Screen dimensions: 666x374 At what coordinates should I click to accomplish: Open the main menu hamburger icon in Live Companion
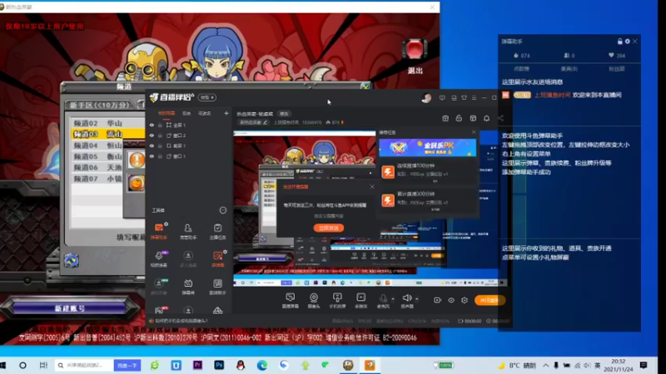coord(474,98)
